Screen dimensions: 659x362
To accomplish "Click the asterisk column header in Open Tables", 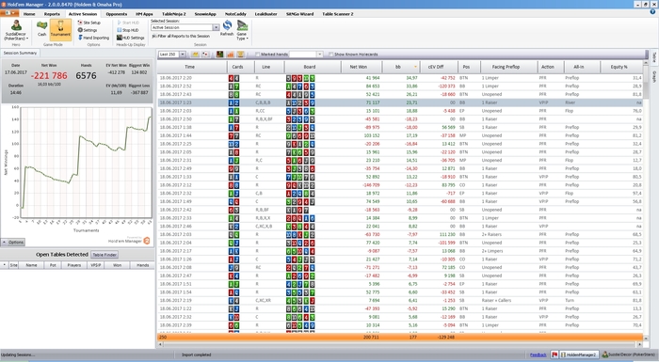I will [x=4, y=265].
